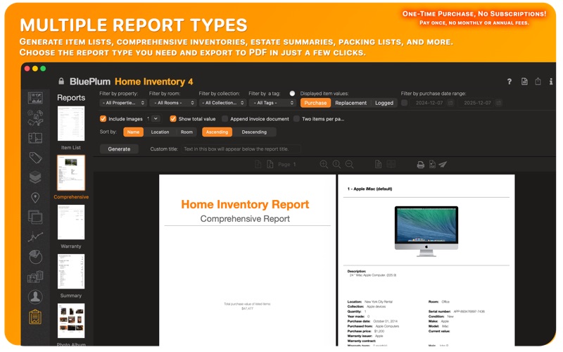Image resolution: width=563 pixels, height=352 pixels.
Task: Select the Photo Album report thumbnail
Action: pyautogui.click(x=71, y=321)
